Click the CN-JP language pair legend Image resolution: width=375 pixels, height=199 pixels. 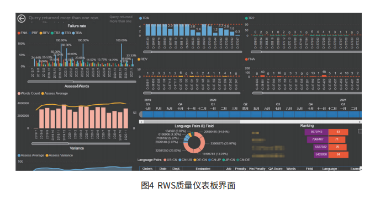coord(214,160)
